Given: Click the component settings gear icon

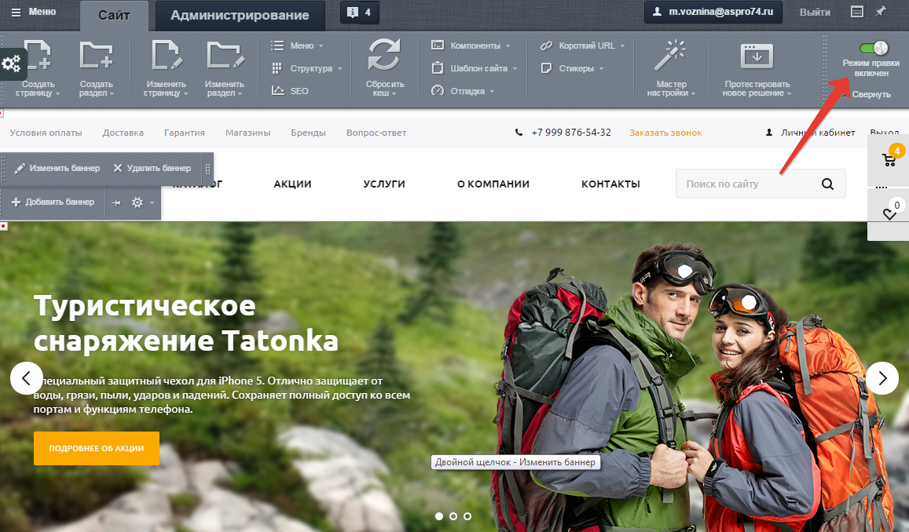Looking at the screenshot, I should tap(137, 202).
